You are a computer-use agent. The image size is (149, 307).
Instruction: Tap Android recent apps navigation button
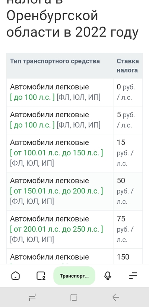pos(32,297)
